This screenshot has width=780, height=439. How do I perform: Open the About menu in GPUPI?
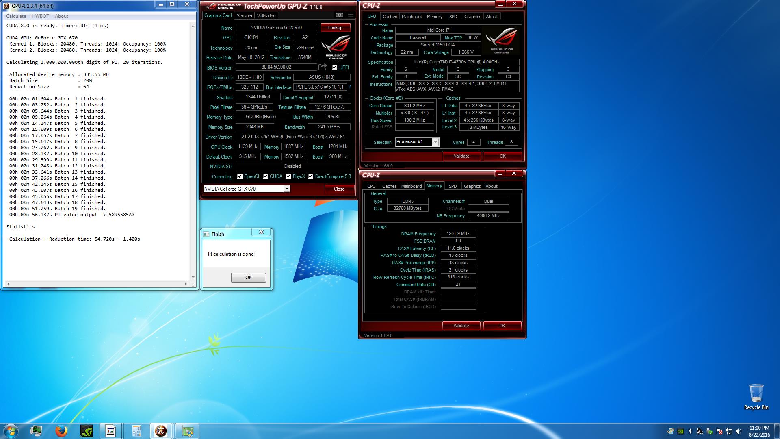point(61,16)
